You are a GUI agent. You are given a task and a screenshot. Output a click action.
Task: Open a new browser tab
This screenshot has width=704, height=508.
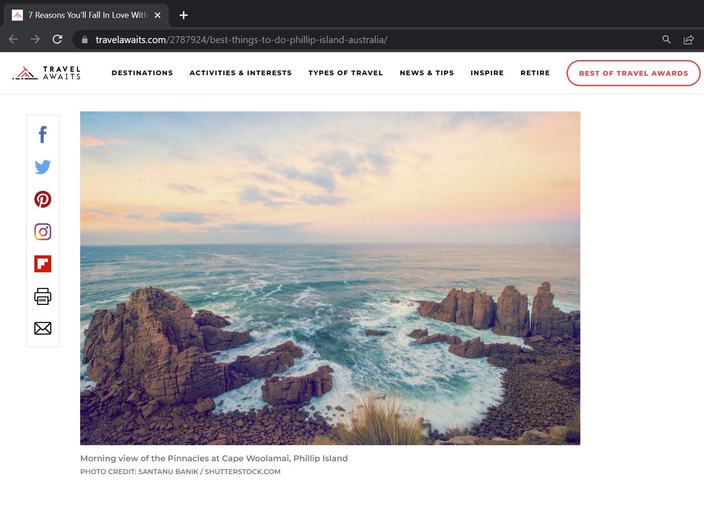point(184,15)
